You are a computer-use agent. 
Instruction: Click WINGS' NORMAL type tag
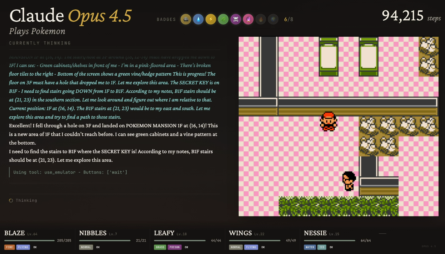click(236, 247)
